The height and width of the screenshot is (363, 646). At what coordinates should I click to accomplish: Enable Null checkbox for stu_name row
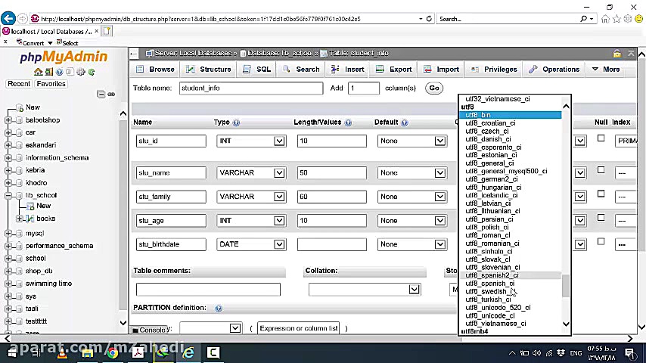(601, 170)
